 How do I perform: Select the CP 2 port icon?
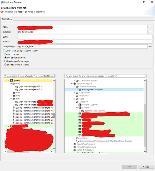[14, 84]
